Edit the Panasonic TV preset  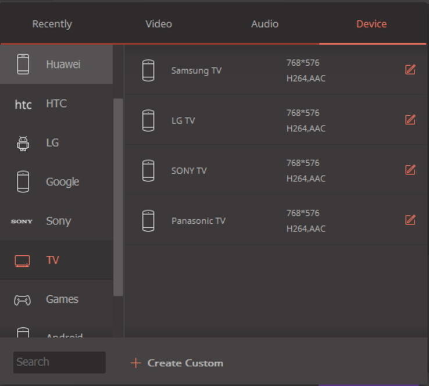click(410, 220)
